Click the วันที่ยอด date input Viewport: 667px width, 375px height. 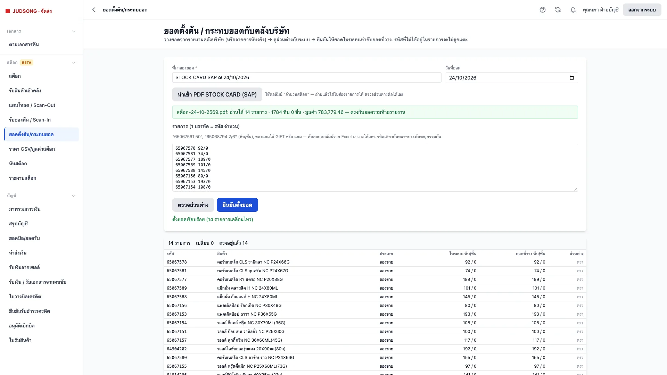(x=512, y=78)
